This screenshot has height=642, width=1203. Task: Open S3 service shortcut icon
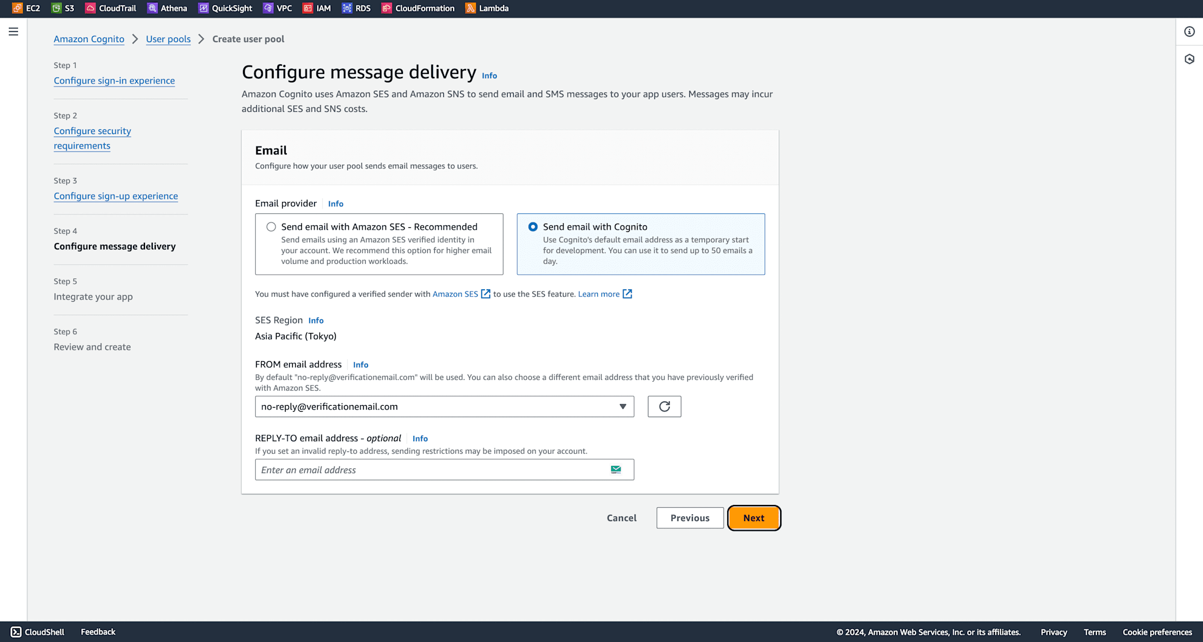57,8
